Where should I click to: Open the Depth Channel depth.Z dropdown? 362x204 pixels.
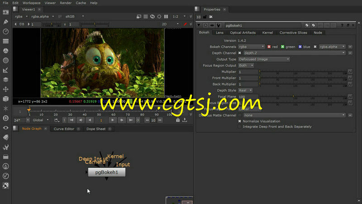[295, 53]
